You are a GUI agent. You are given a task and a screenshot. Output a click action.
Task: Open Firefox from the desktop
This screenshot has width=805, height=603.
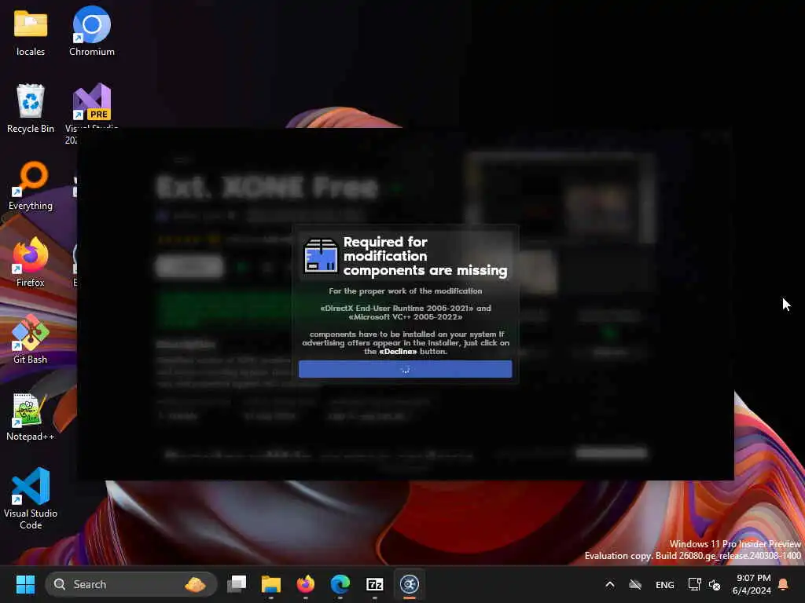(31, 262)
